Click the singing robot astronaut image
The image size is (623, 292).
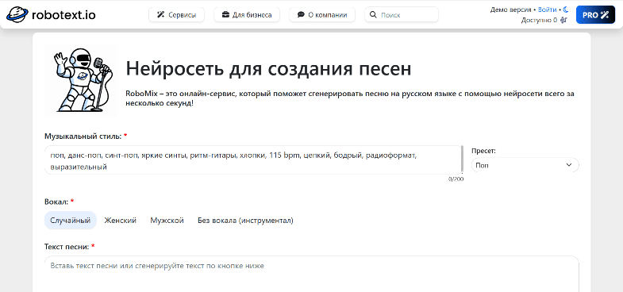(81, 81)
